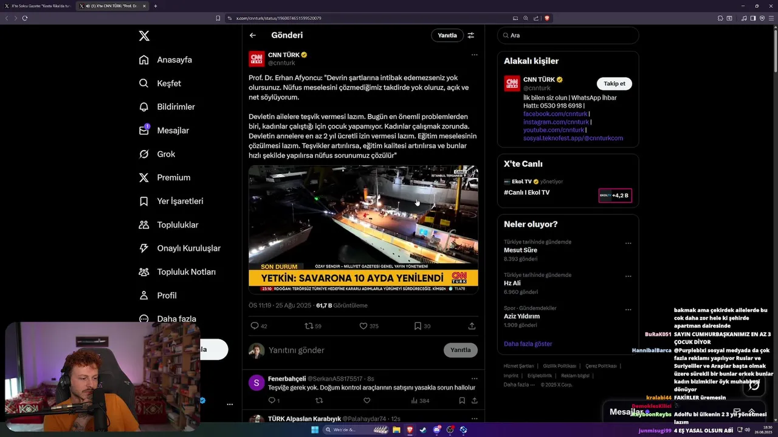Viewport: 778px width, 437px height.
Task: Click the Brave Shields lion icon
Action: [547, 18]
